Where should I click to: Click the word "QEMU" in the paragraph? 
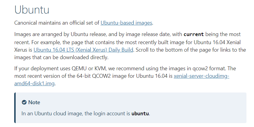[79, 68]
